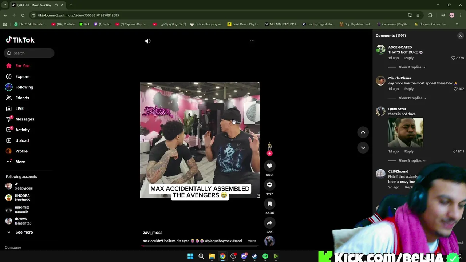Expand the caption with more

coord(251,241)
